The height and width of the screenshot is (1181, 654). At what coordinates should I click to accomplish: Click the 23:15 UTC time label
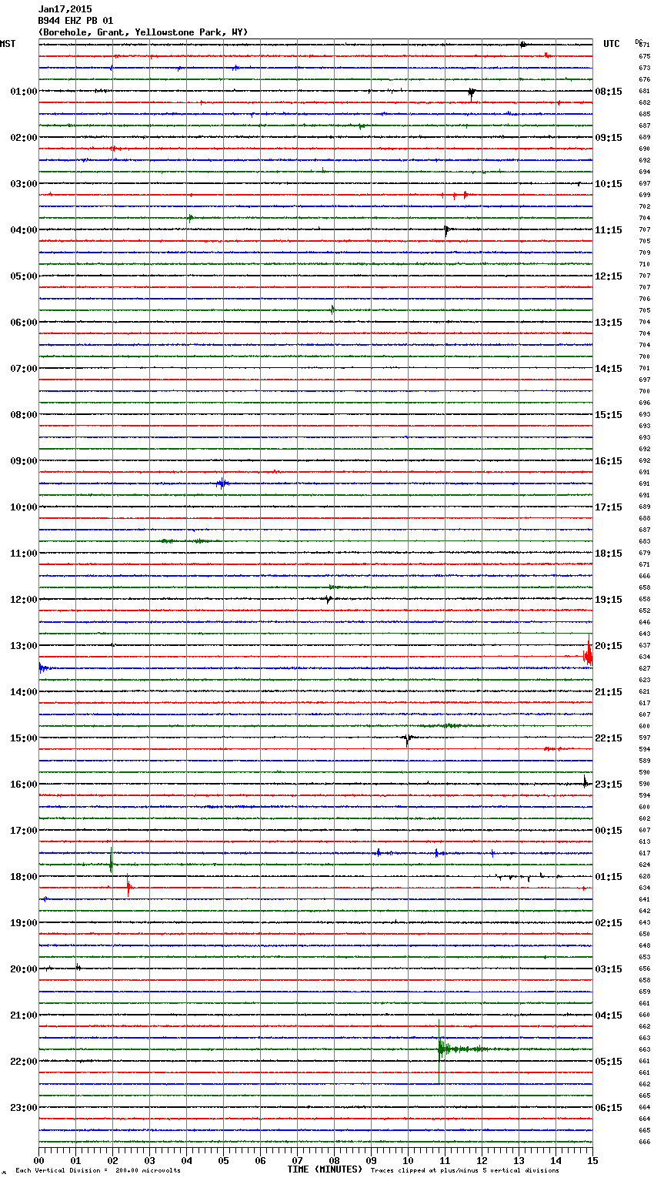[x=609, y=784]
